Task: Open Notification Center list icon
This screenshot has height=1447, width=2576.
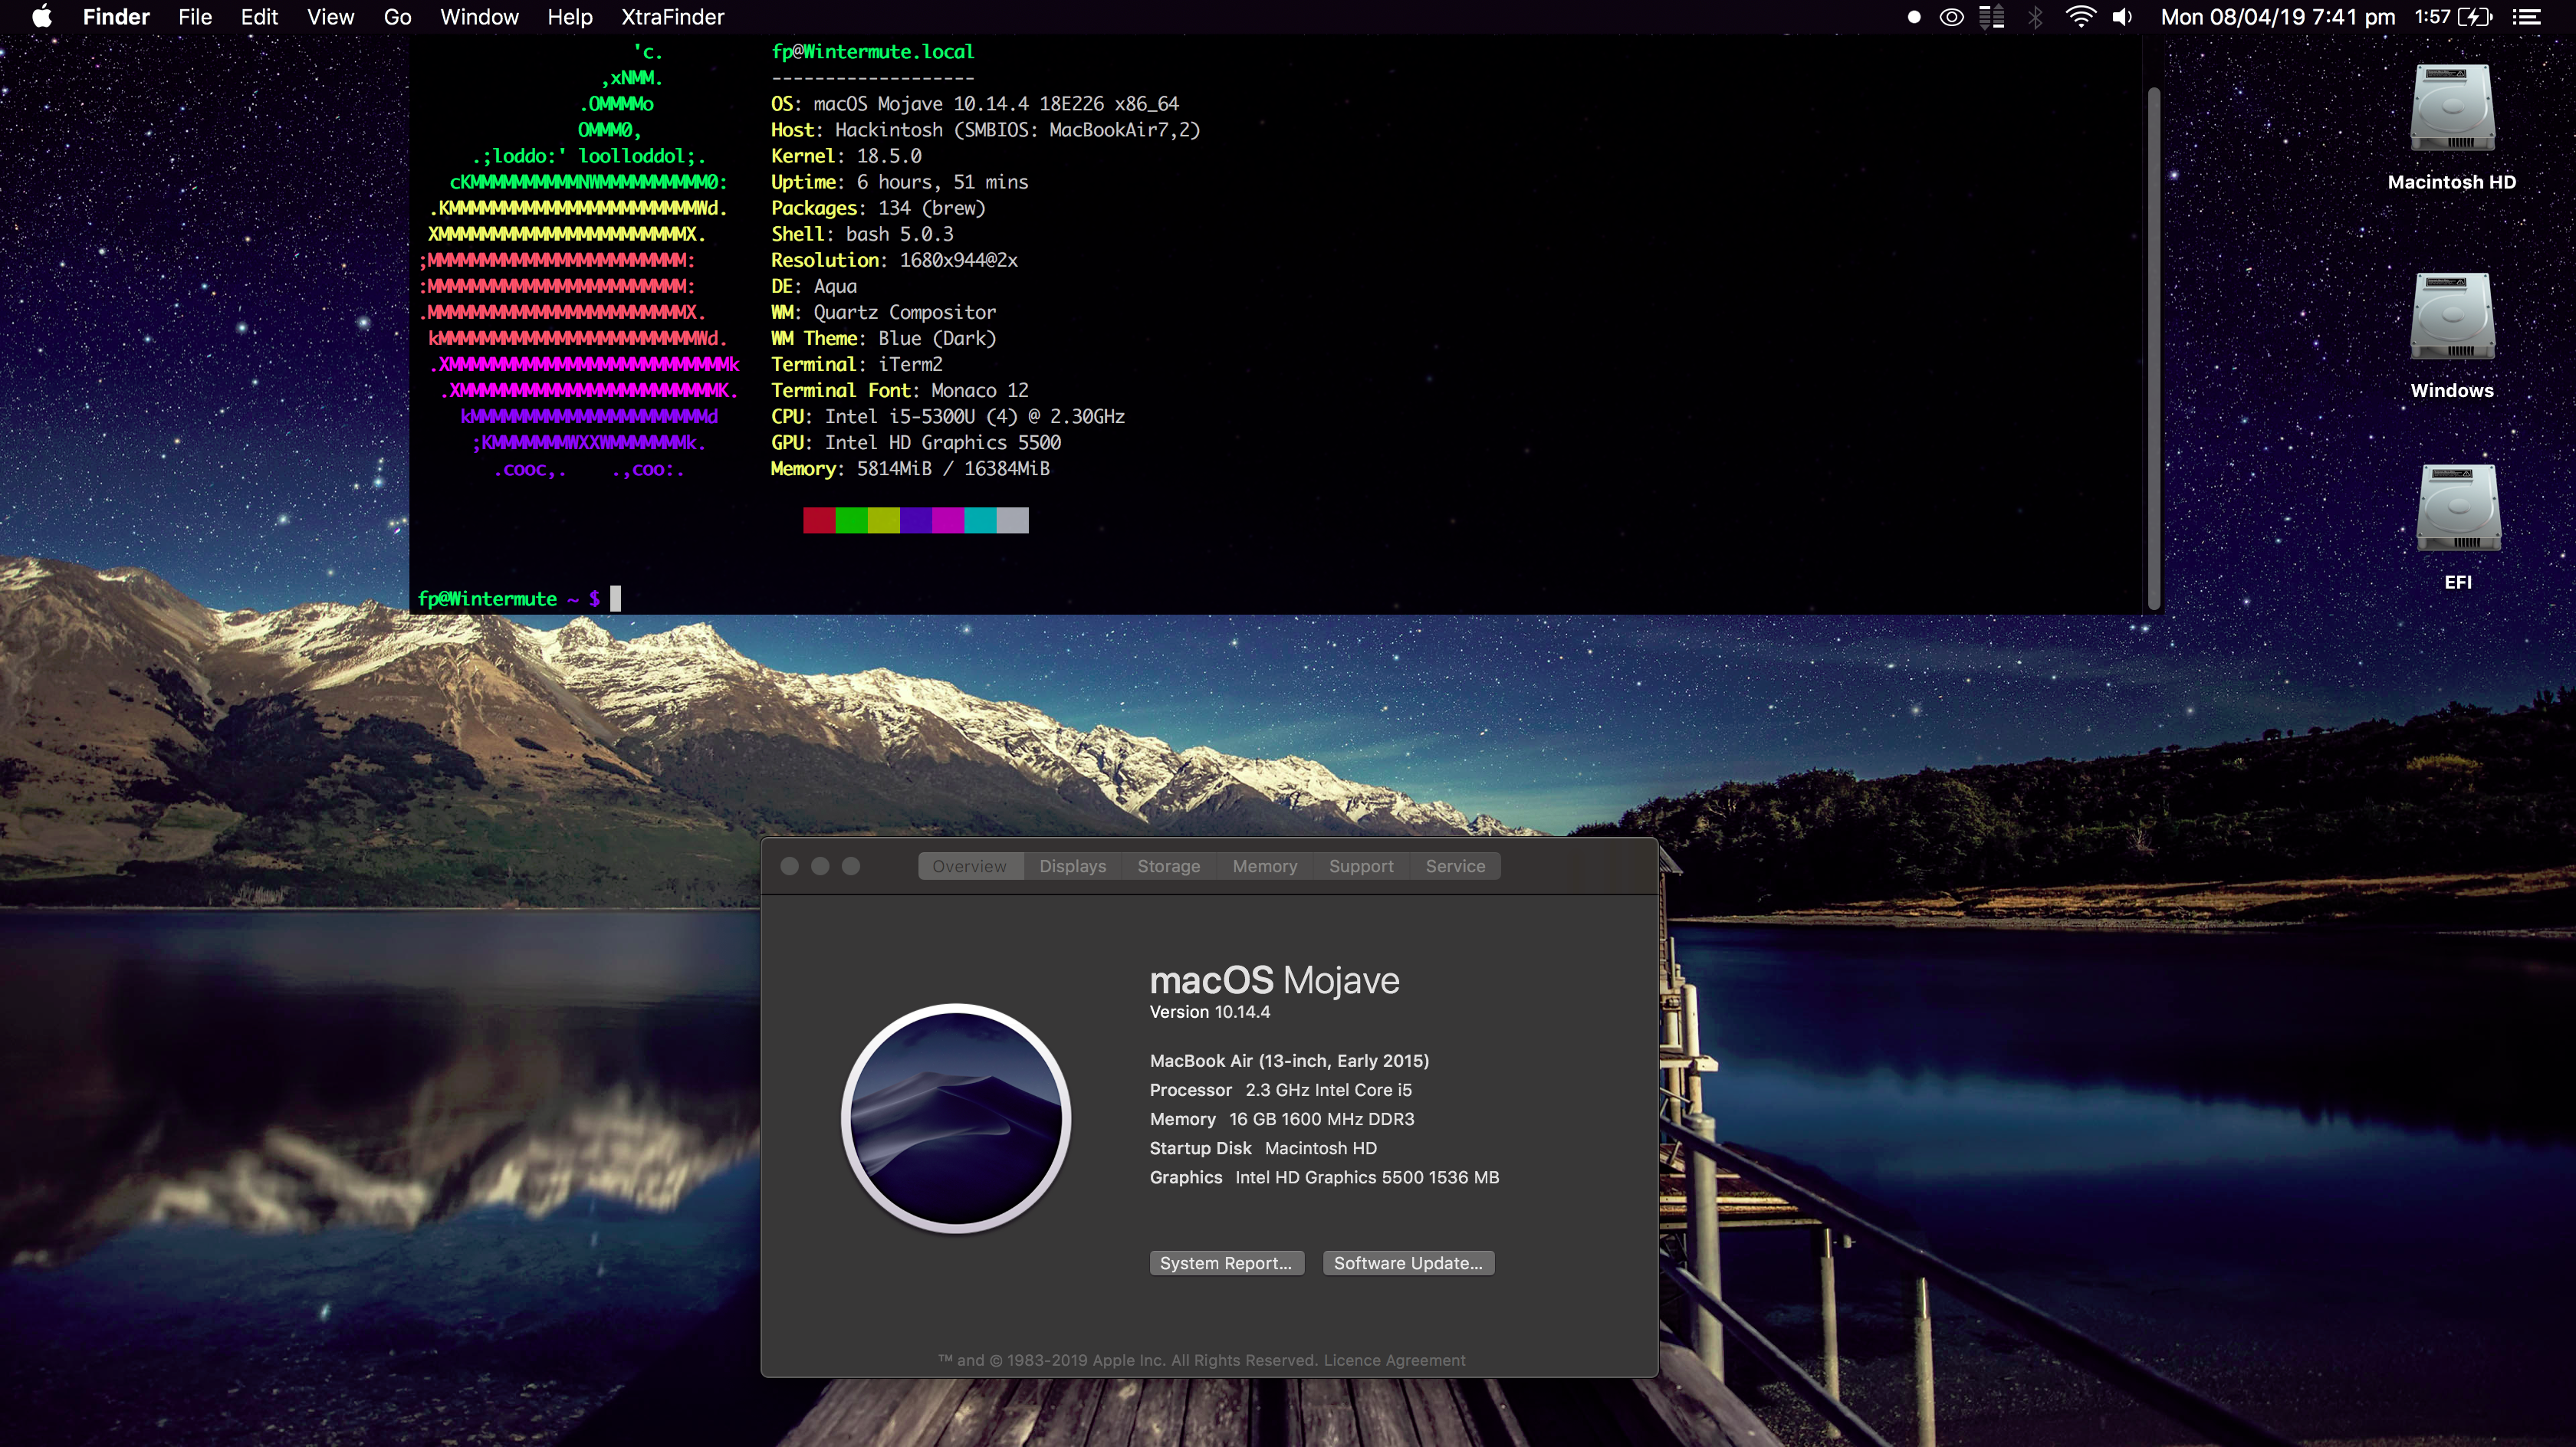Action: coord(2526,17)
